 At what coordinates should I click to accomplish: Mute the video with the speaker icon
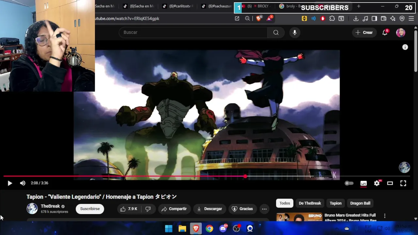(23, 183)
